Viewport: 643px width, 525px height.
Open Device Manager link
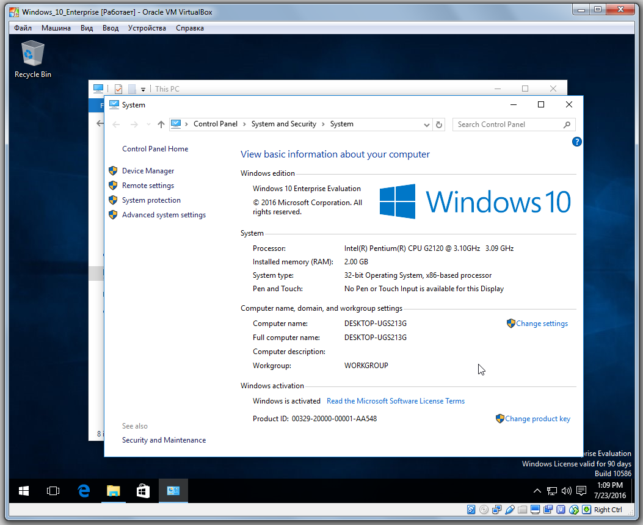click(x=148, y=171)
